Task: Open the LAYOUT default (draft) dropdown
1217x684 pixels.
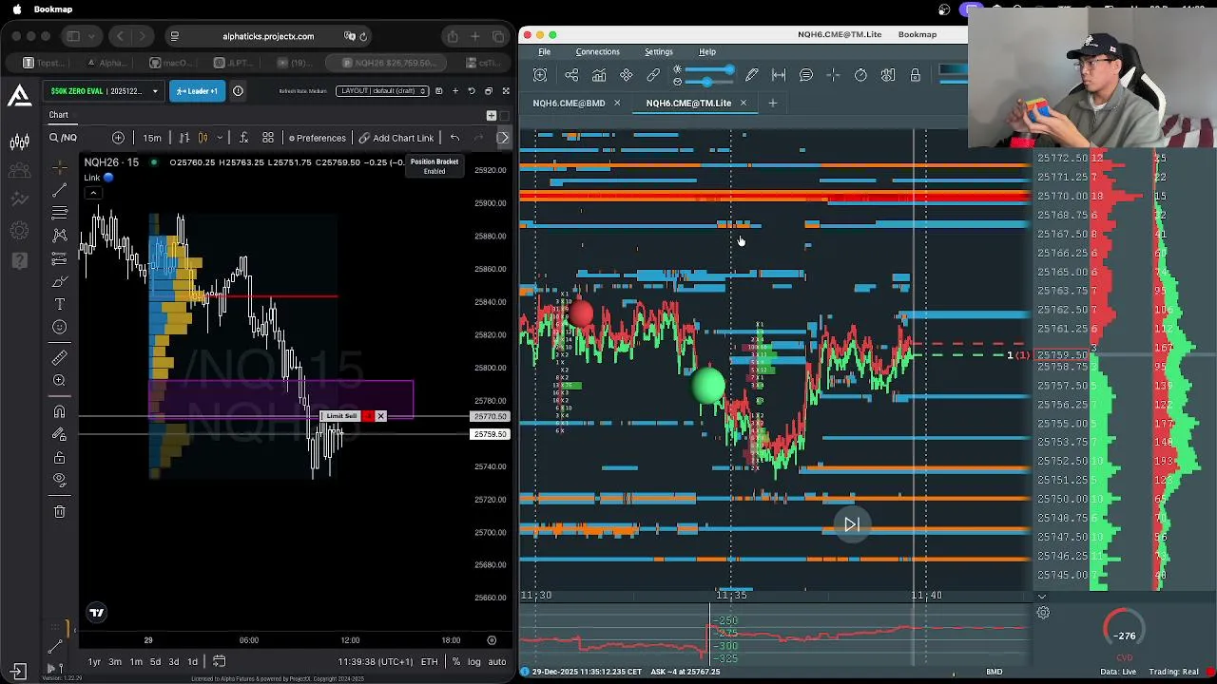Action: [381, 91]
